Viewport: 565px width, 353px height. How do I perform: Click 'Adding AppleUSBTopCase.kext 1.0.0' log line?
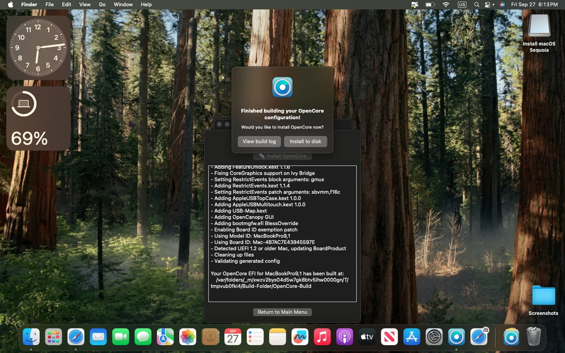256,198
